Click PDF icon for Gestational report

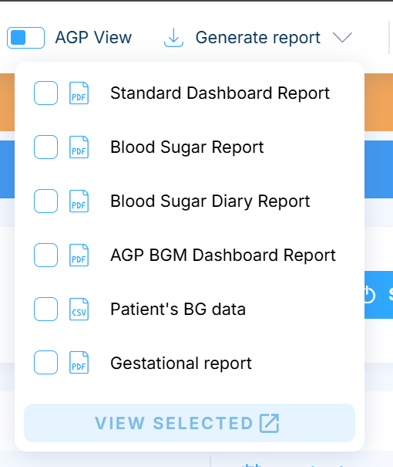pos(79,363)
